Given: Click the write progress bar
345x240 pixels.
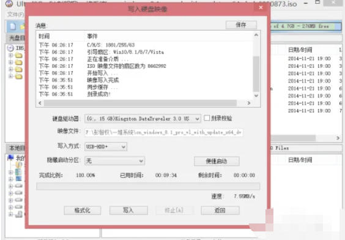Looking at the screenshot, I should (x=148, y=186).
